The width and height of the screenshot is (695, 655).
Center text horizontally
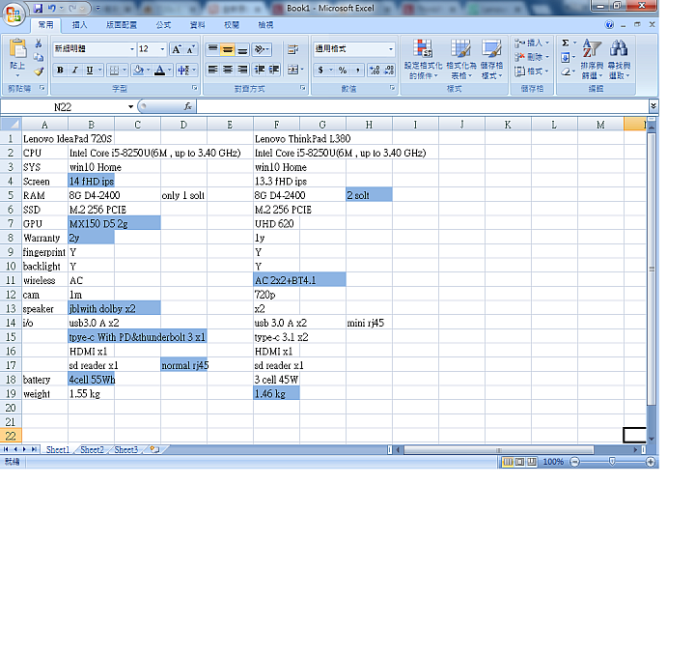tap(228, 70)
